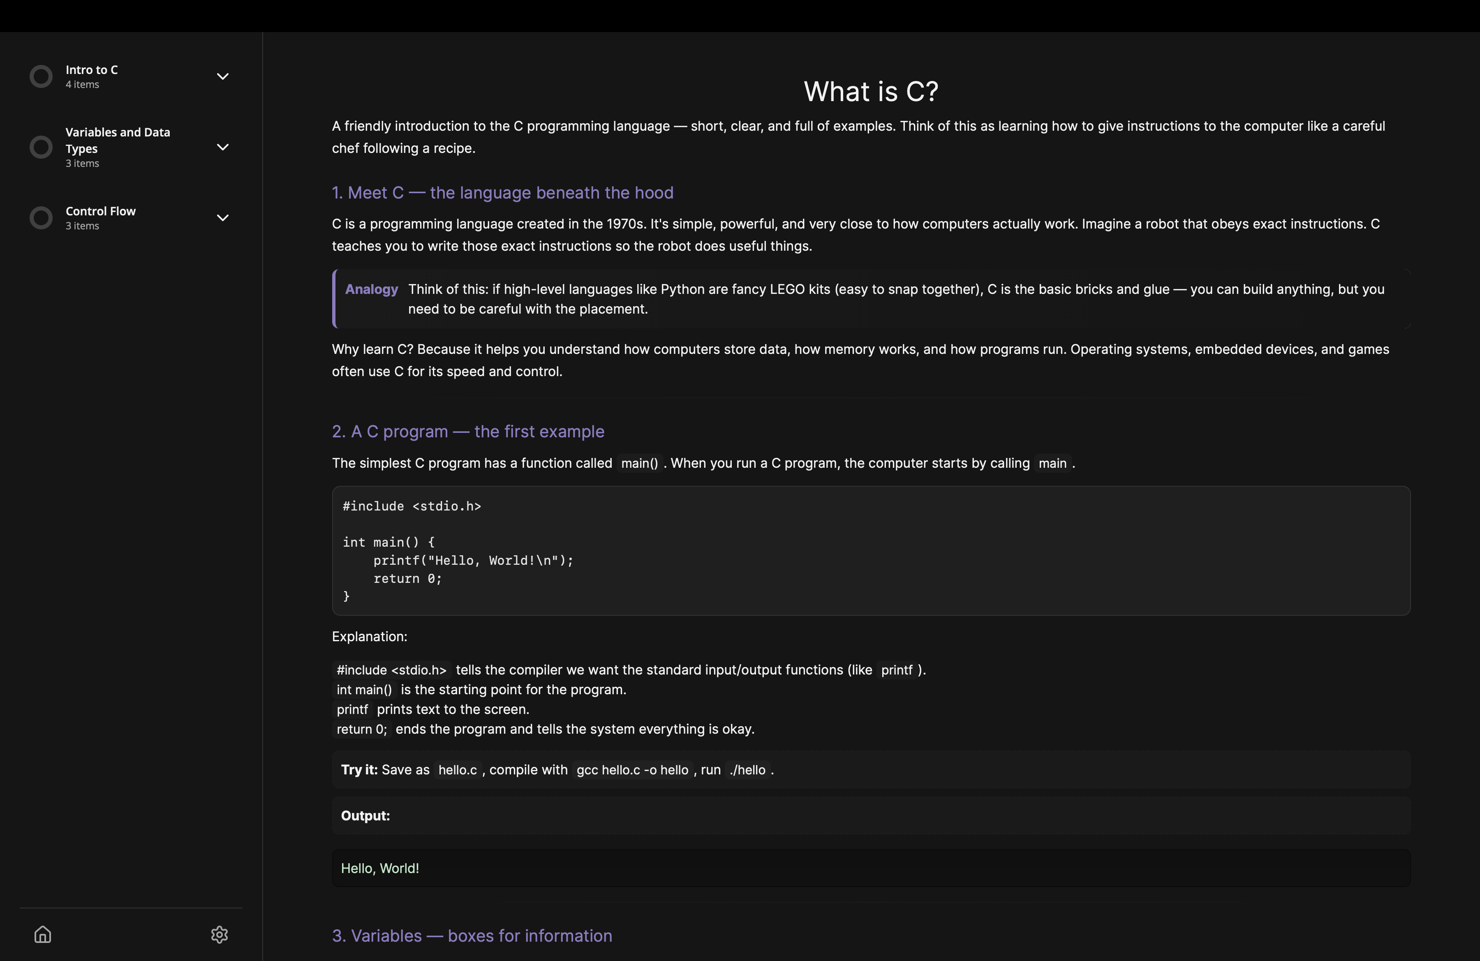1480x961 pixels.
Task: Open settings with the gear icon
Action: [220, 934]
